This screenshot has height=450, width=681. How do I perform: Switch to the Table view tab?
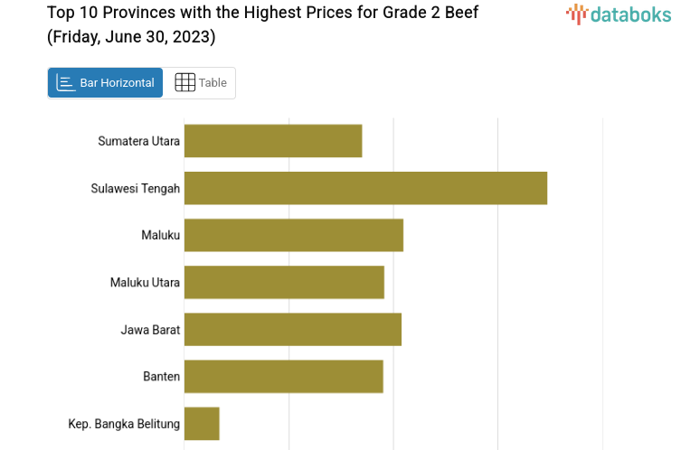200,82
